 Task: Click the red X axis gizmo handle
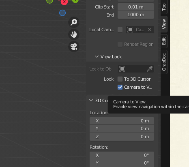coord(64,2)
